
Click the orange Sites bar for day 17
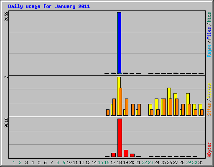point(114,107)
